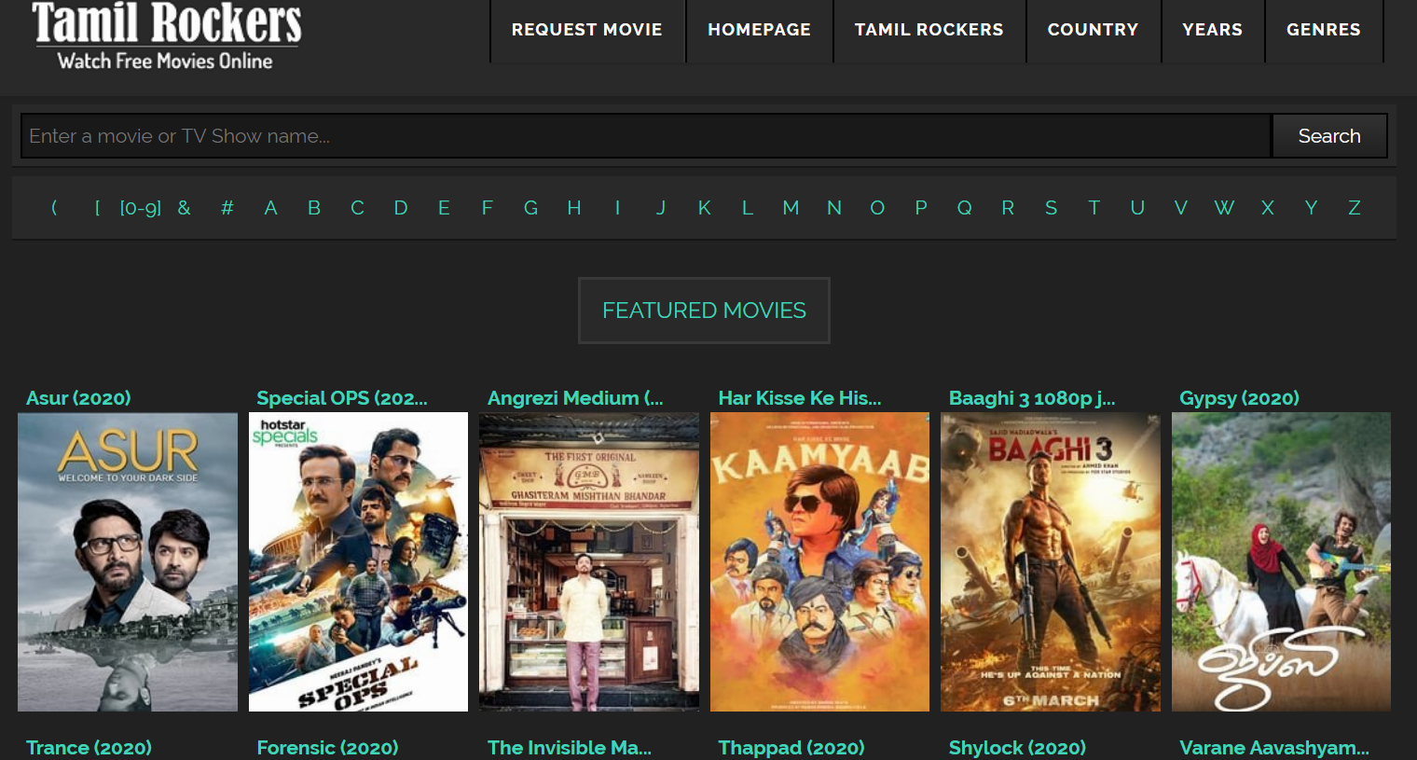This screenshot has height=760, width=1417.
Task: Open The Invisible Ma... title link
Action: 570,748
